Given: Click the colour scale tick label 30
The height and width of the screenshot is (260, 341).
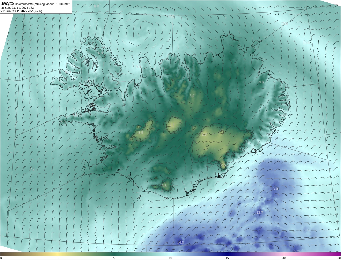Looking at the screenshot, I should (284, 258).
